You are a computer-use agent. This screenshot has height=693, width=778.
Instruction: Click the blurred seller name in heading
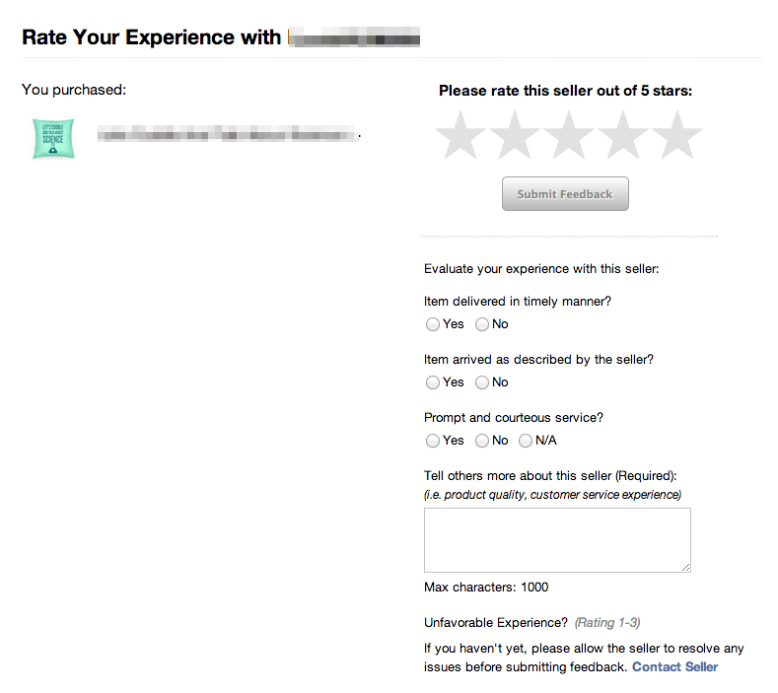click(354, 37)
